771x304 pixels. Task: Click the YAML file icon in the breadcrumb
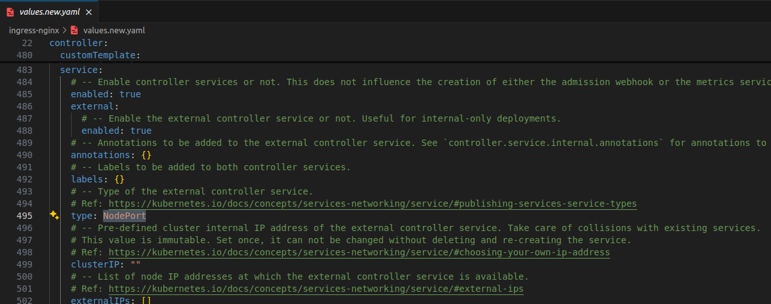pyautogui.click(x=74, y=30)
